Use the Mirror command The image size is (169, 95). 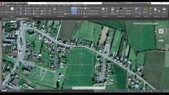coord(36,11)
